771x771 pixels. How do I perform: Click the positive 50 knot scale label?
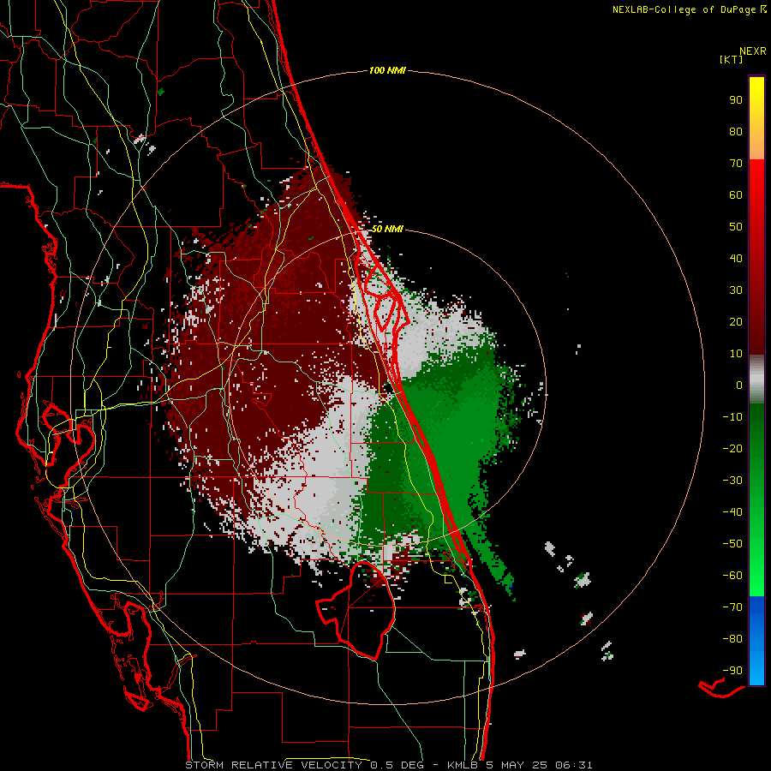click(x=736, y=227)
